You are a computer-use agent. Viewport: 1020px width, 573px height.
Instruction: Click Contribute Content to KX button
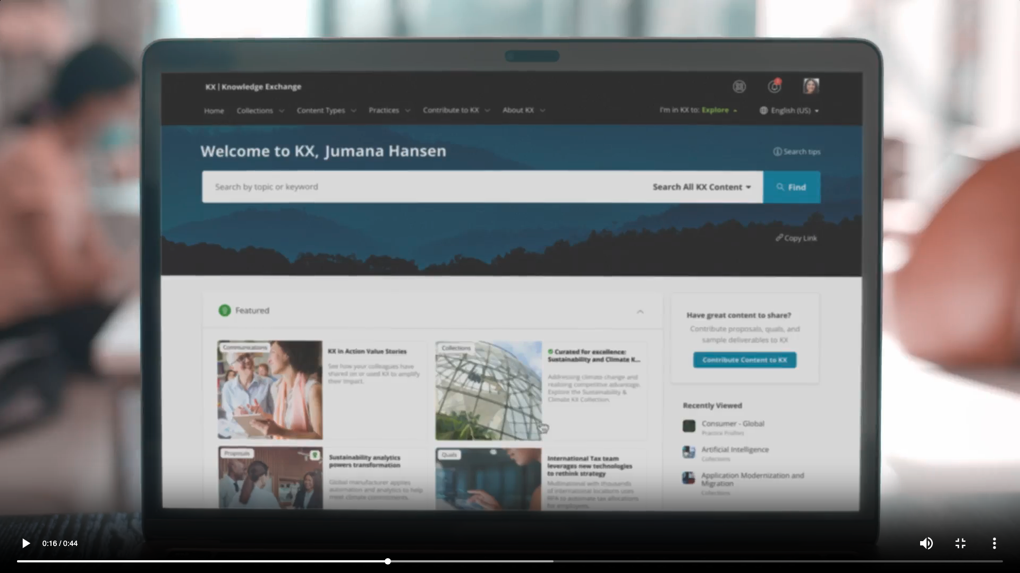point(744,360)
